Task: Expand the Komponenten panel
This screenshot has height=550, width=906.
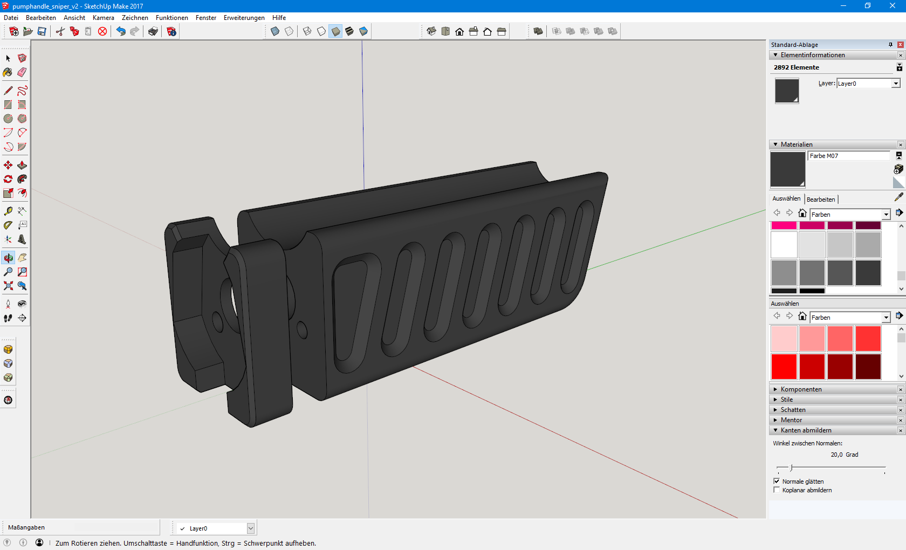Action: [x=801, y=389]
